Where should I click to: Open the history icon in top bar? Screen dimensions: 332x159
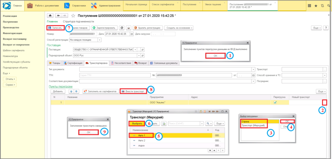point(322,6)
